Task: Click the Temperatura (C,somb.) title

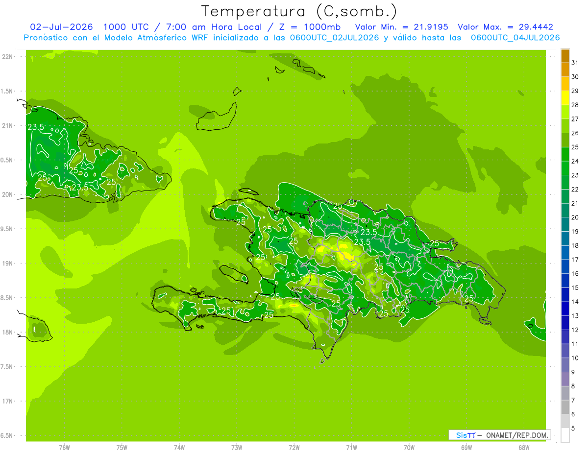Action: tap(298, 11)
